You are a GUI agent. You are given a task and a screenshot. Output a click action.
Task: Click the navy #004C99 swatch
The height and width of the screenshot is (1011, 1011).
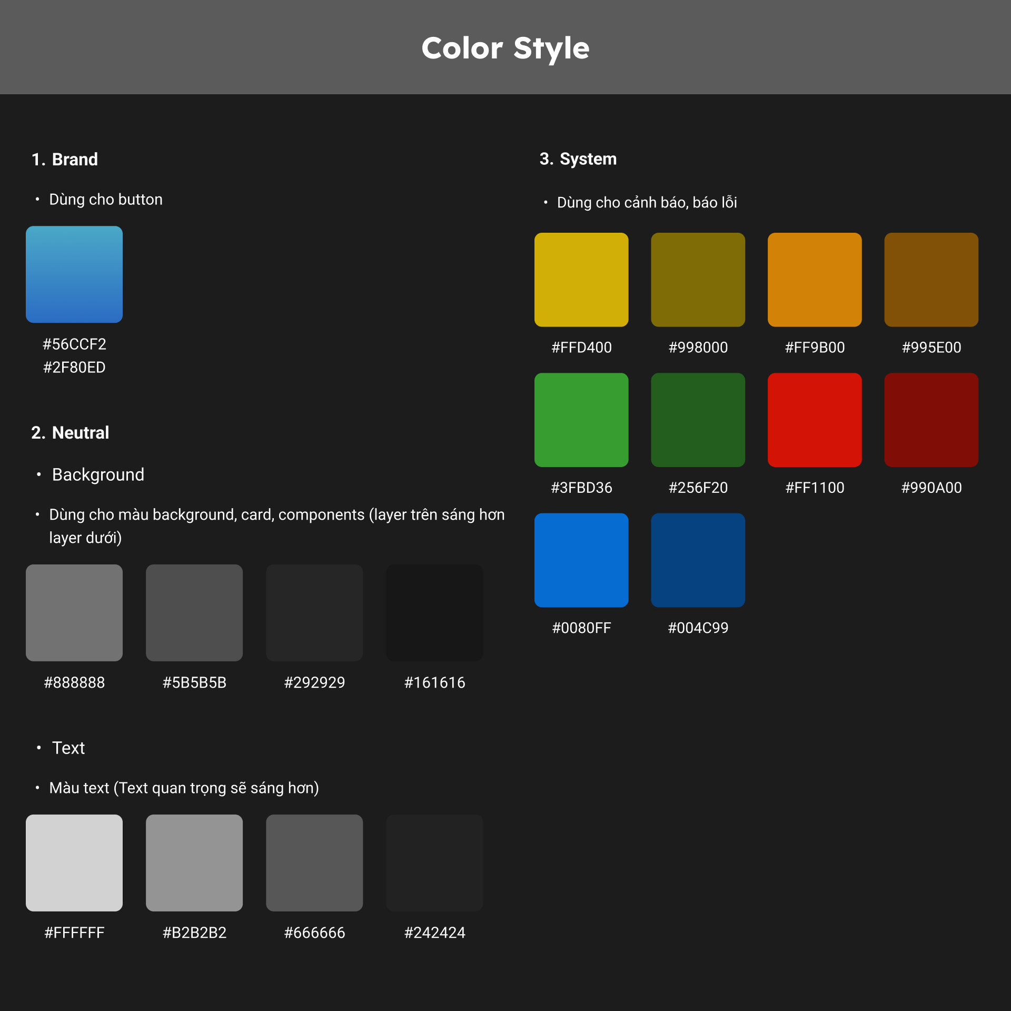[698, 560]
